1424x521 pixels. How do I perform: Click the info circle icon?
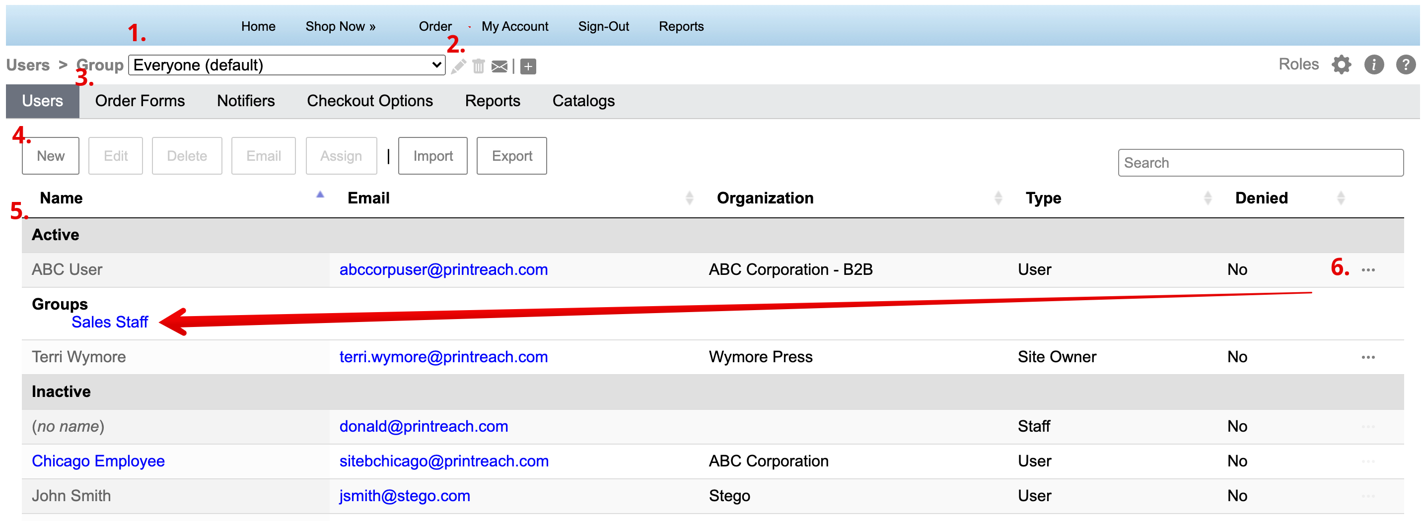[1373, 65]
